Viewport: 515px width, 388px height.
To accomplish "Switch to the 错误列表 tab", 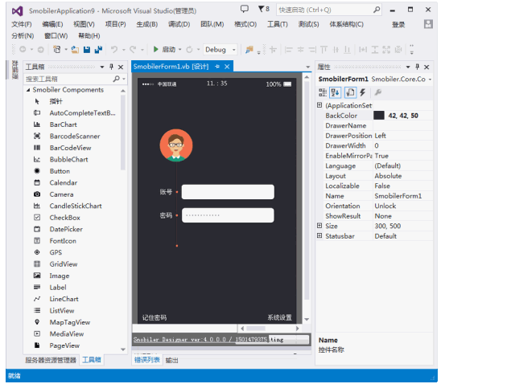I will point(147,360).
